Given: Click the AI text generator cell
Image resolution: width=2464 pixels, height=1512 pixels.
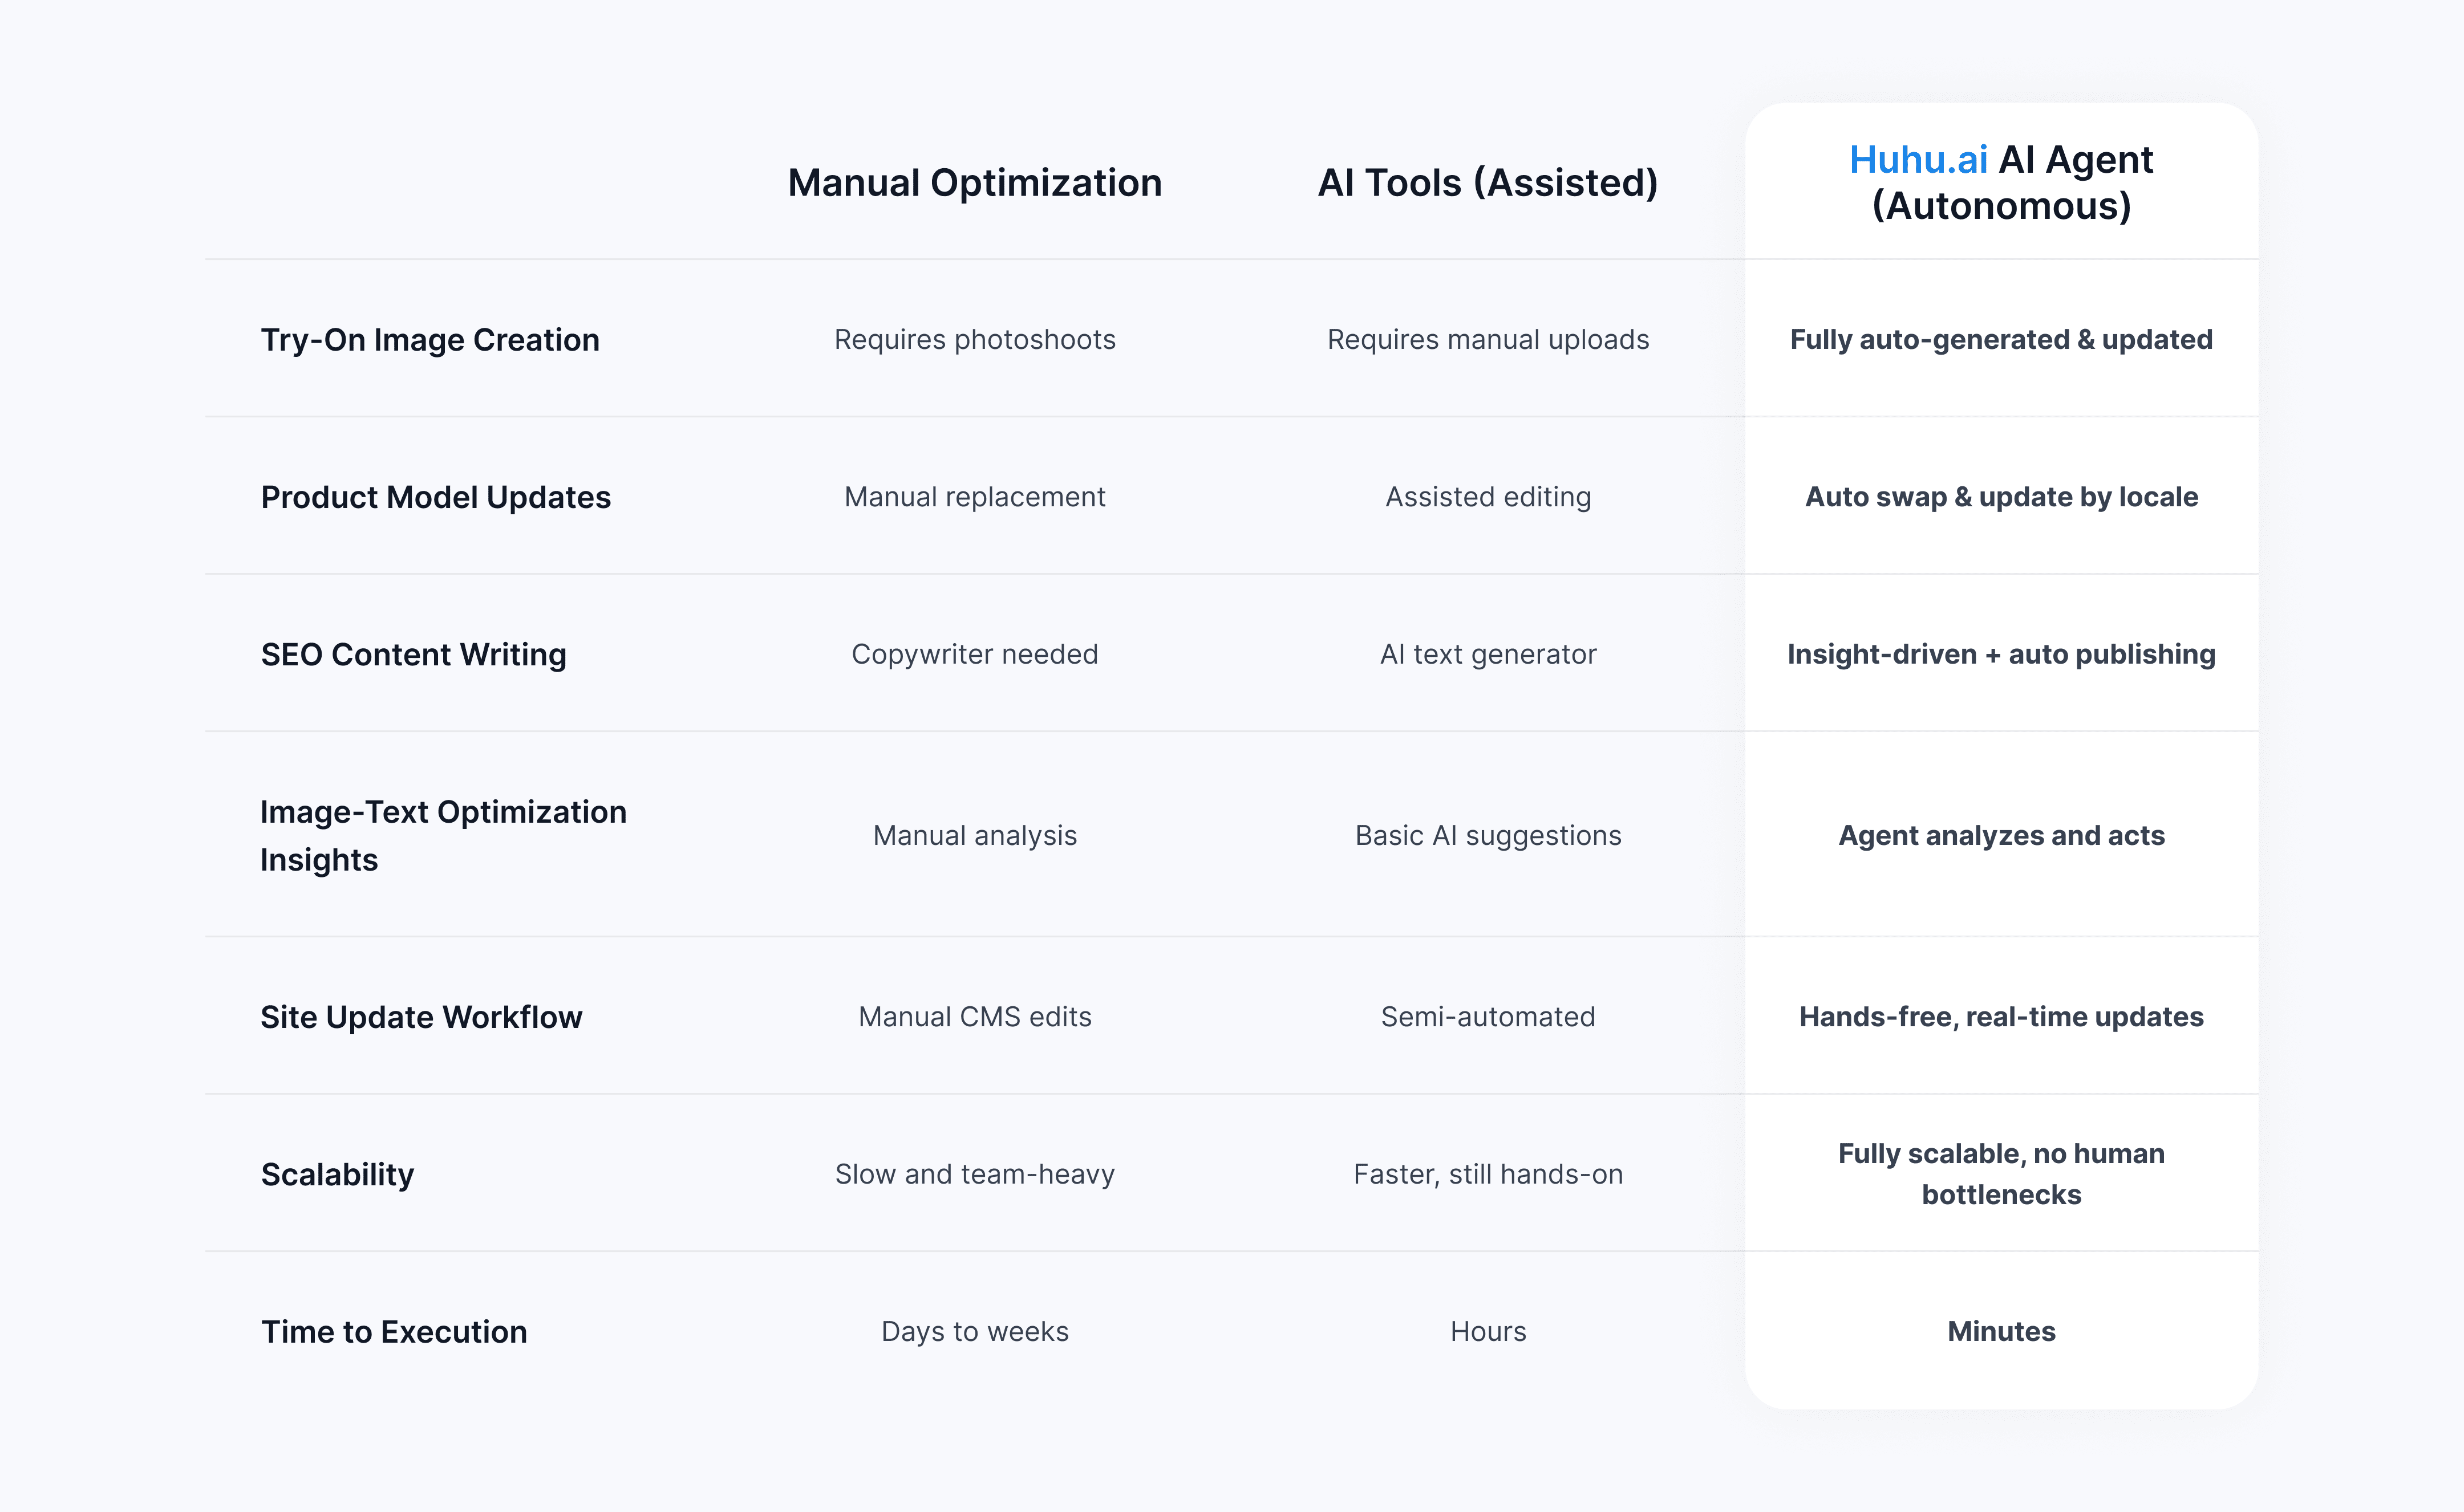Looking at the screenshot, I should click(x=1488, y=654).
